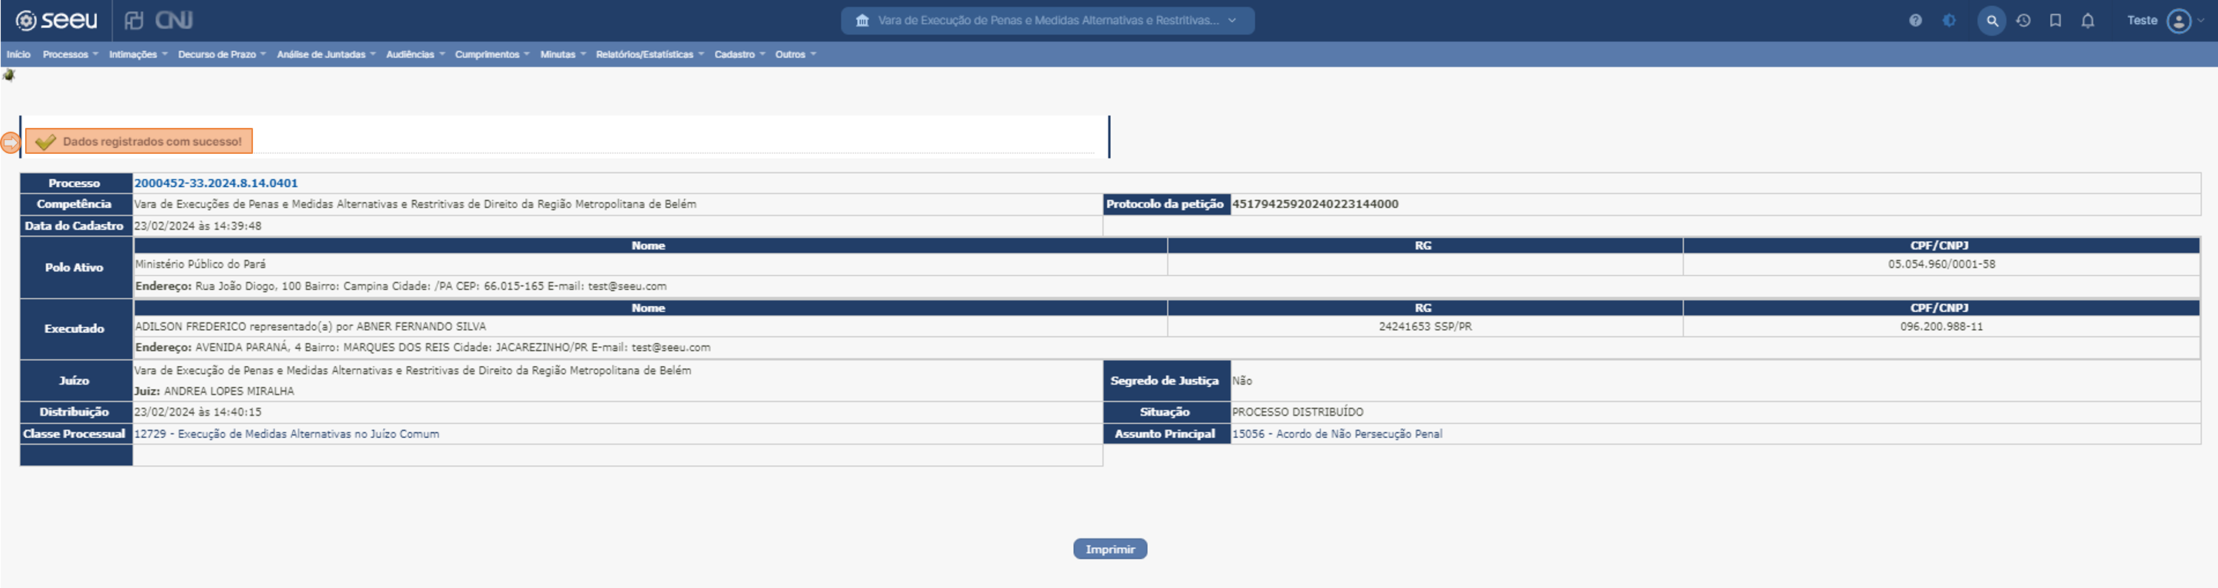Screen dimensions: 2218x588
Task: Expand the Relatórios/Estatísticas dropdown menu
Action: (650, 54)
